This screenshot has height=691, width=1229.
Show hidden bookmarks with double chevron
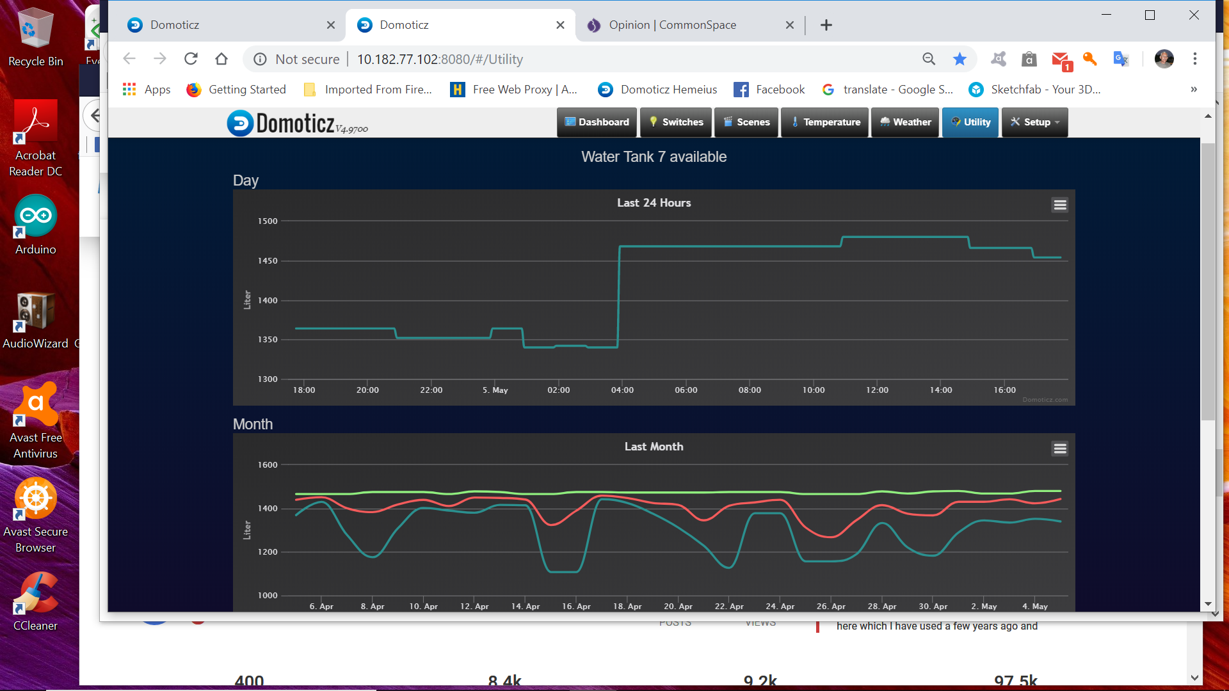coord(1193,90)
